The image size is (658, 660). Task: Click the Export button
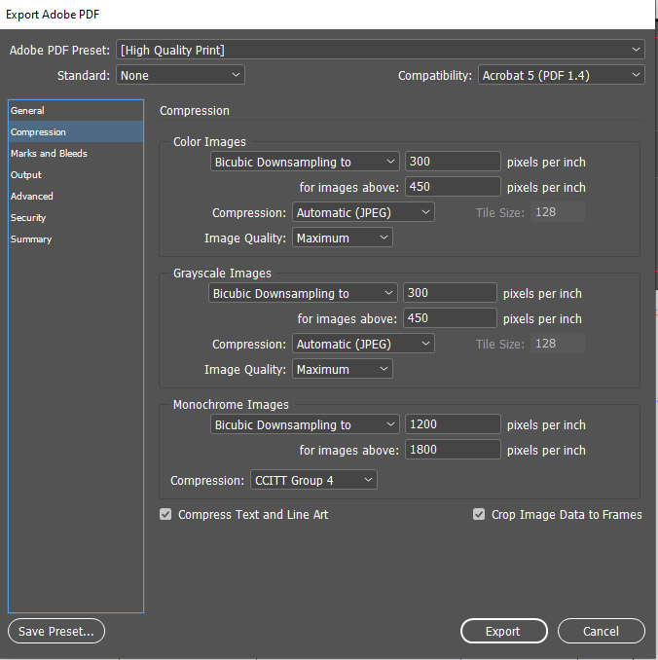[504, 631]
